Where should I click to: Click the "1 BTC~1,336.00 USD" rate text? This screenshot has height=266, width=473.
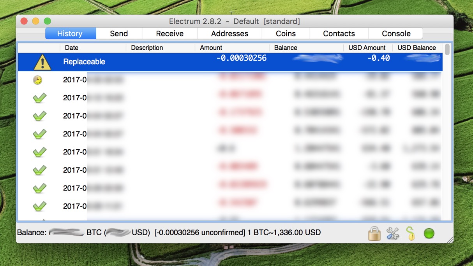284,233
